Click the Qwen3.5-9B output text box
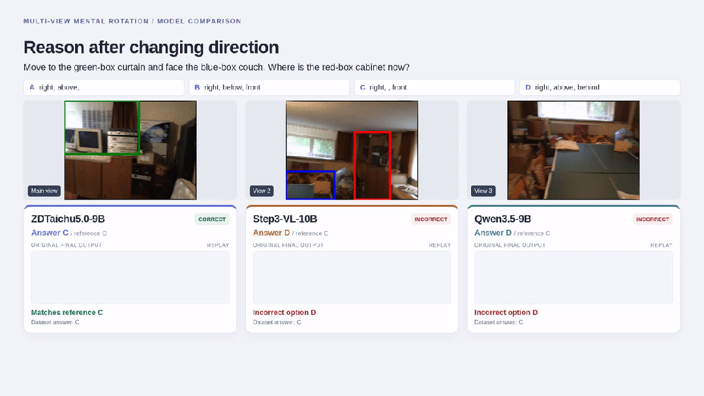The height and width of the screenshot is (396, 704). tap(574, 277)
